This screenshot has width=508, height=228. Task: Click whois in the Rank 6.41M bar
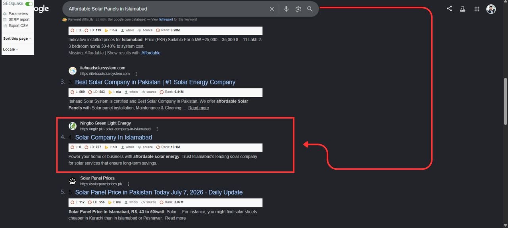pyautogui.click(x=131, y=92)
